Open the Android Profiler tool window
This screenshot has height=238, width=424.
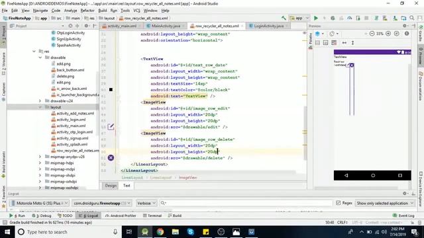pos(121,216)
